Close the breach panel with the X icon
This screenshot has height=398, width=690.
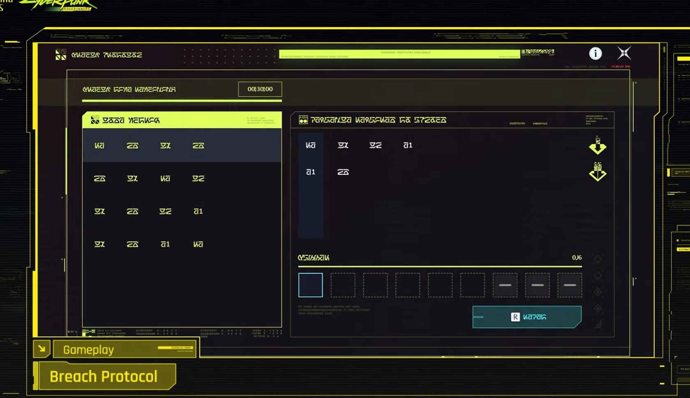(624, 53)
